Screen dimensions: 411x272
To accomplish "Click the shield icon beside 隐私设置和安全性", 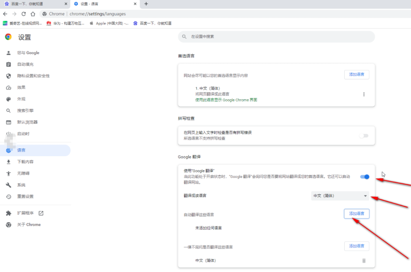I will tap(9, 76).
